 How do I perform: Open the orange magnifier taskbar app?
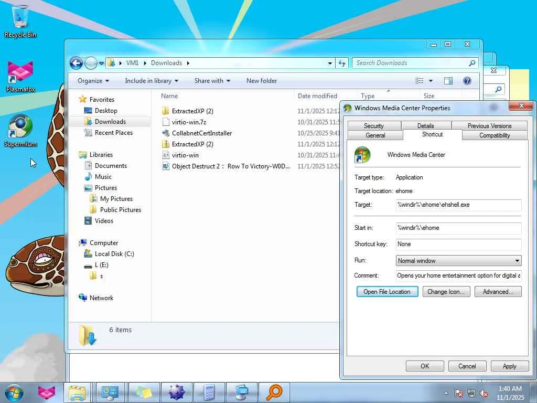[x=274, y=393]
